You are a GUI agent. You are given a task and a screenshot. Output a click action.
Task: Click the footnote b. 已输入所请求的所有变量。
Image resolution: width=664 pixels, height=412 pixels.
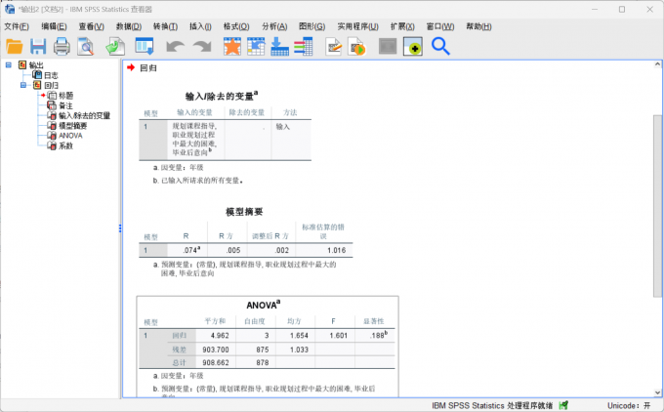(x=198, y=181)
